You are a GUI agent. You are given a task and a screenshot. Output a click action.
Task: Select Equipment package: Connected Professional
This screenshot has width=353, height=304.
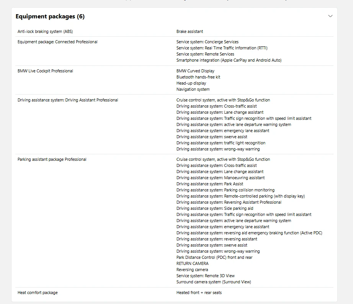click(x=57, y=42)
